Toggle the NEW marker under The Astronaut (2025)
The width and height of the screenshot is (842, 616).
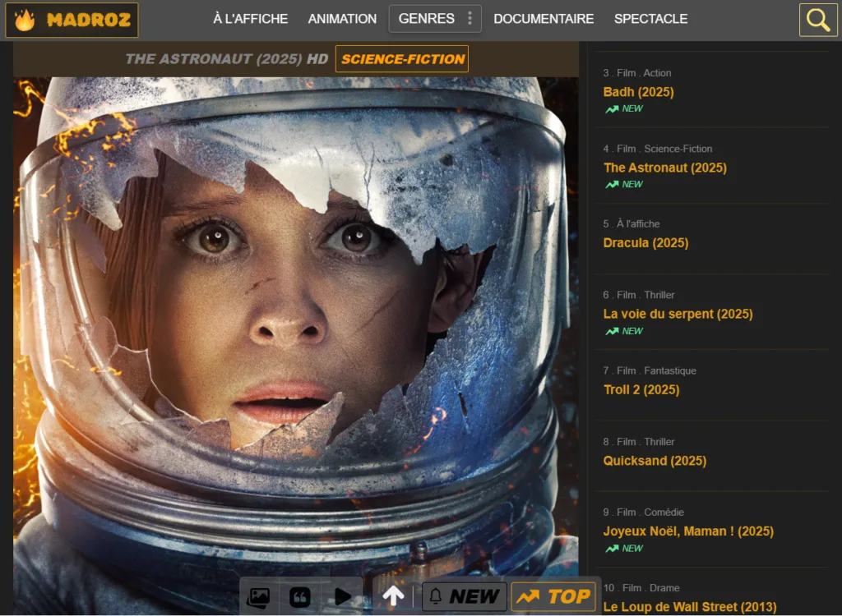pyautogui.click(x=622, y=184)
